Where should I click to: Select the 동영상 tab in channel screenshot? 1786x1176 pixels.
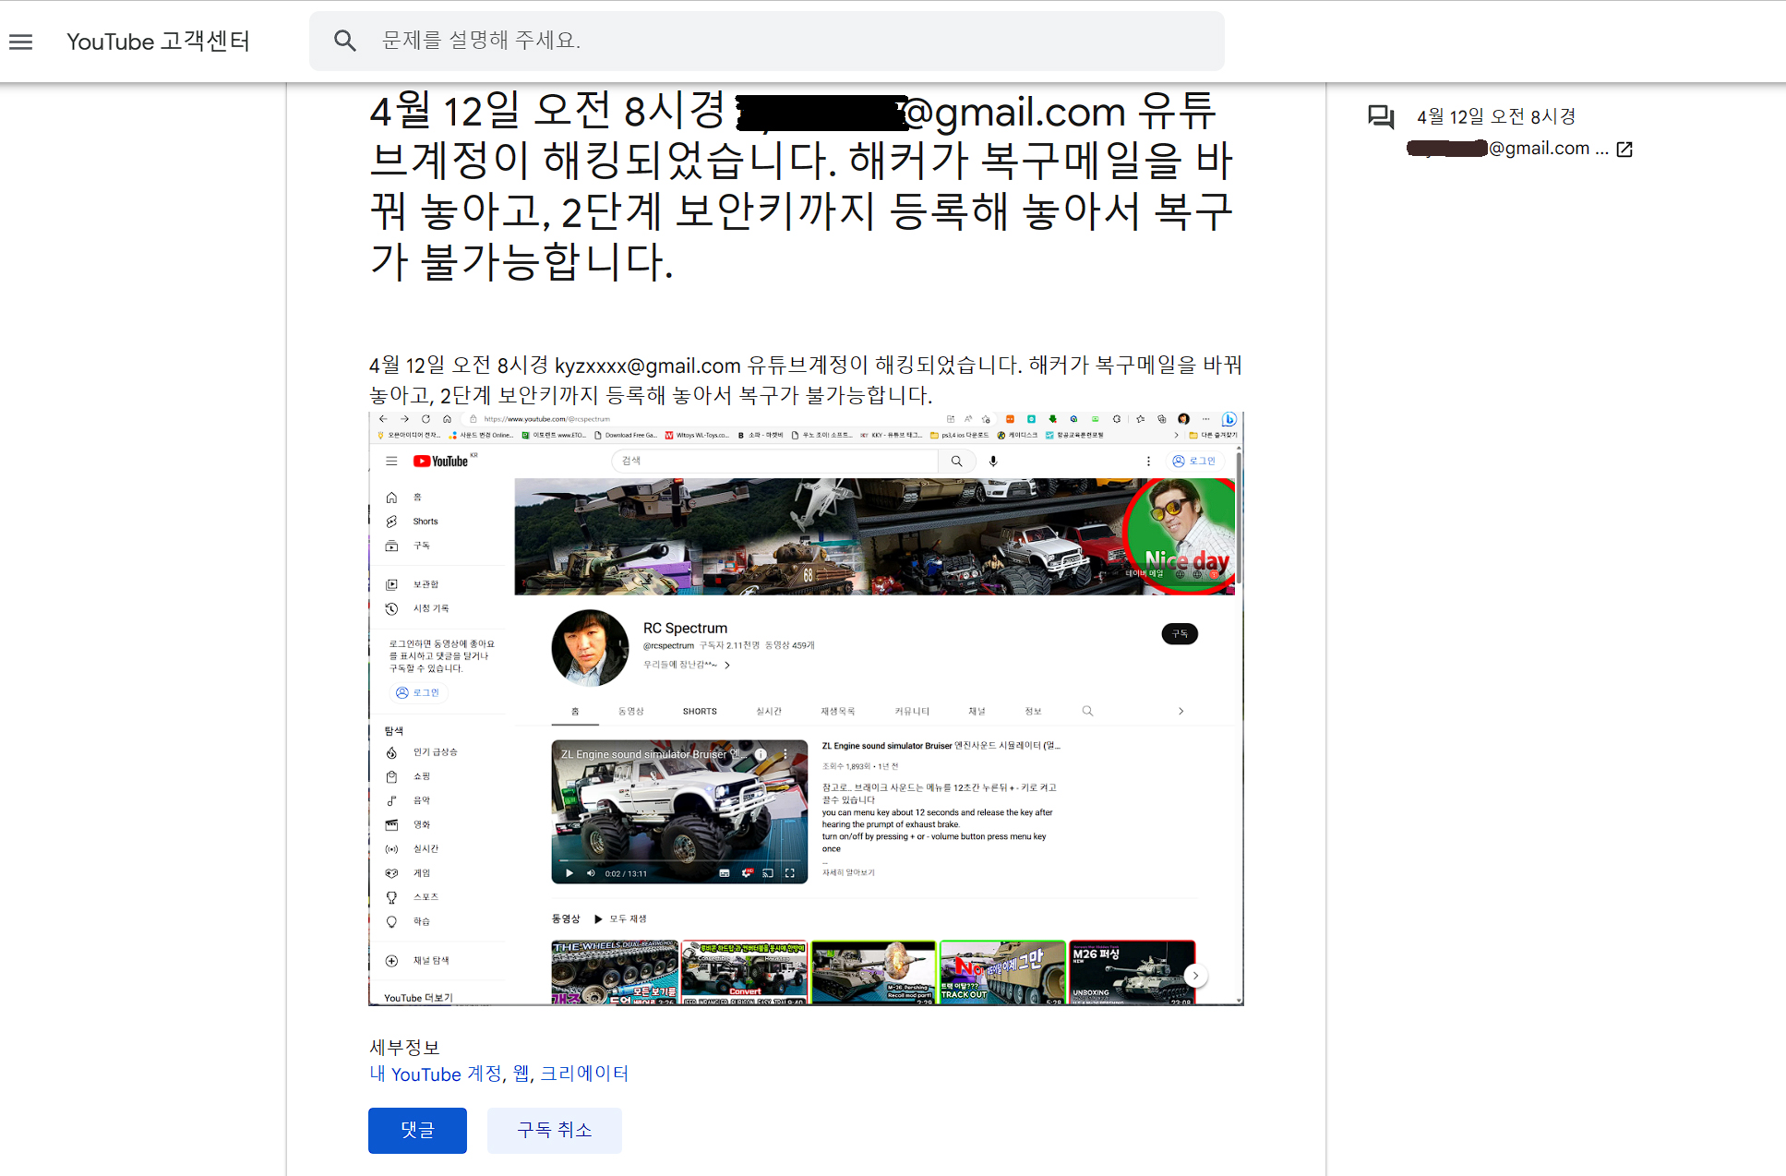tap(631, 711)
